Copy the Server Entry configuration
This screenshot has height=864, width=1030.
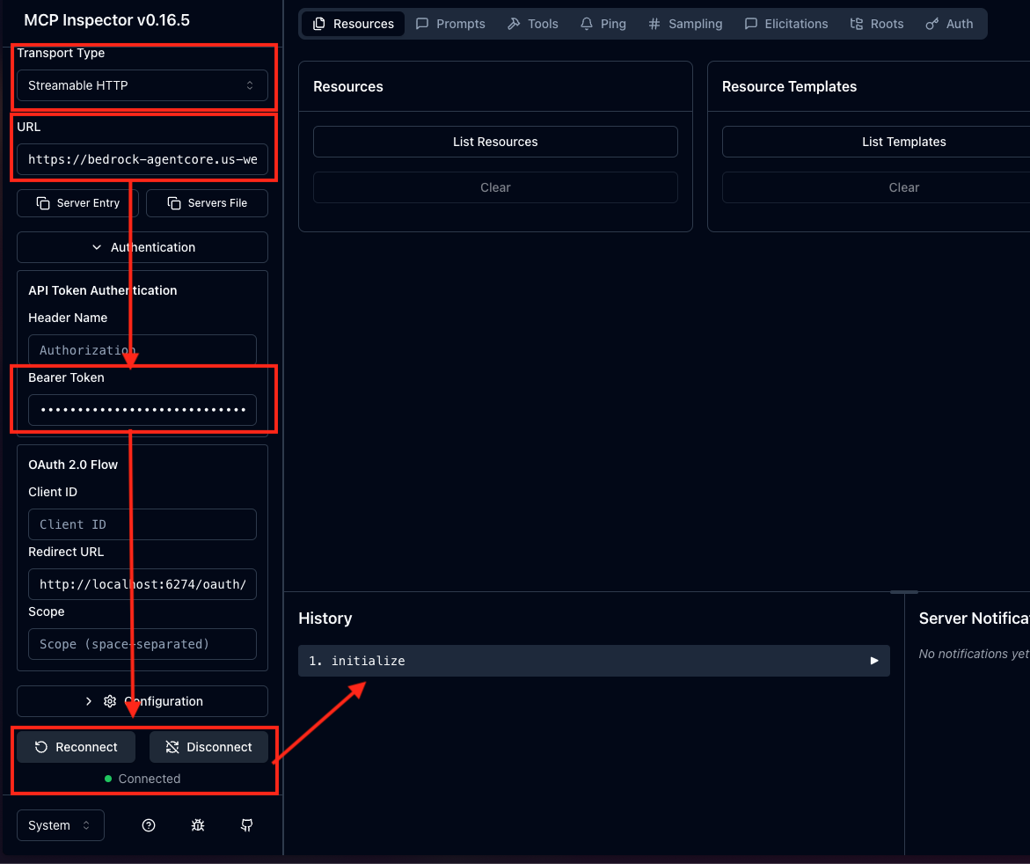point(77,203)
